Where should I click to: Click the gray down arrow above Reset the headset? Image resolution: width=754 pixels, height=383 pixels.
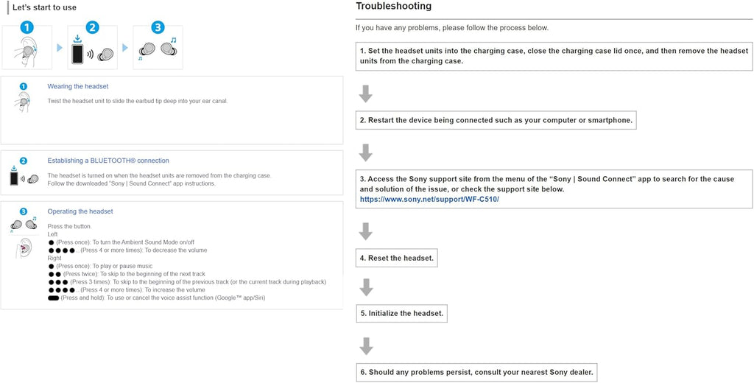pyautogui.click(x=365, y=231)
